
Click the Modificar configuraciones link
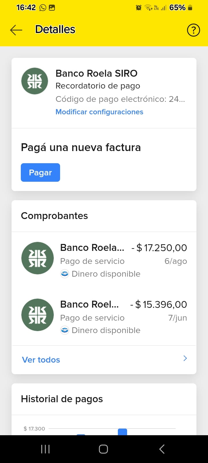(x=99, y=112)
